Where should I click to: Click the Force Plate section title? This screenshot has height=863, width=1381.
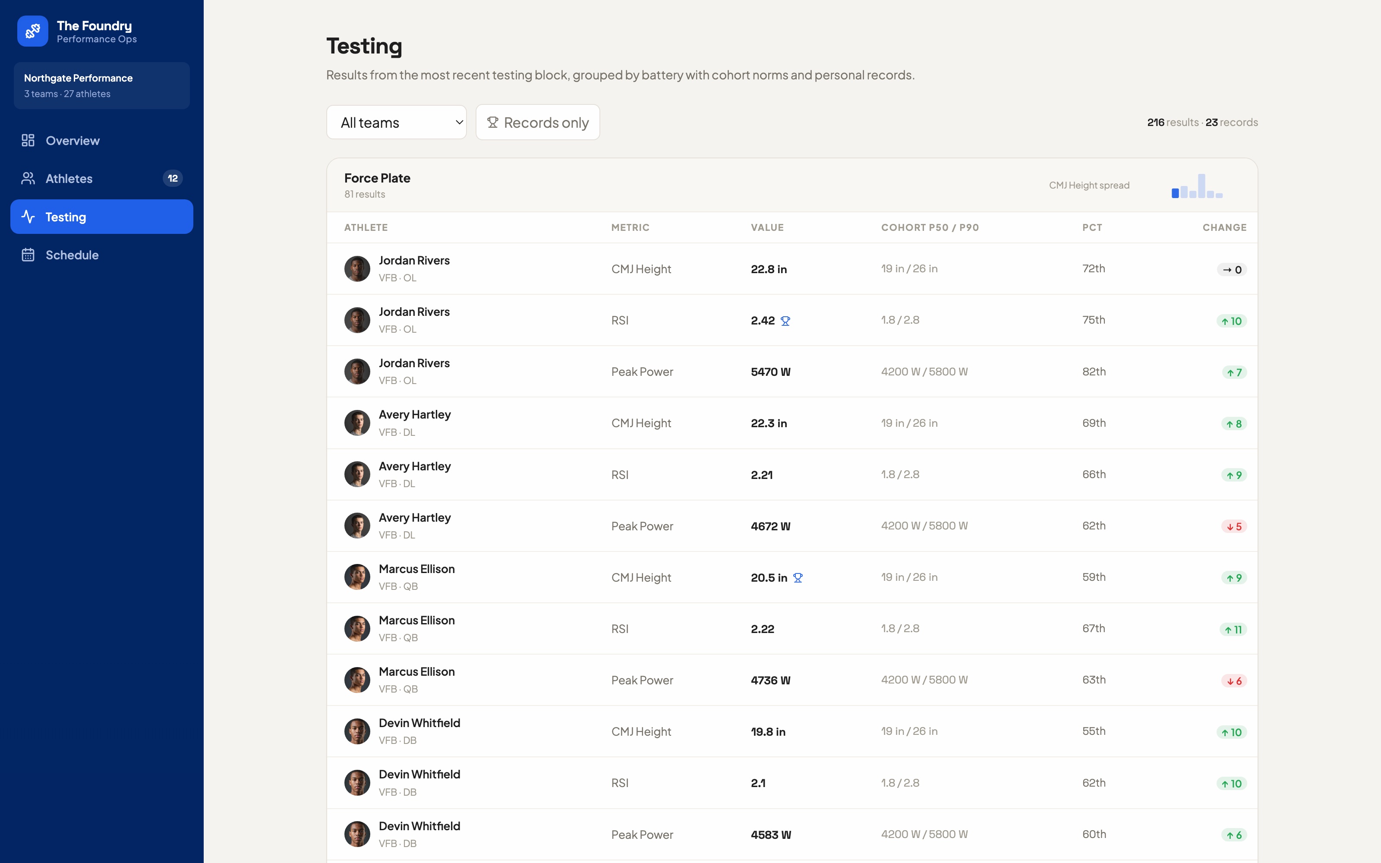[x=377, y=178]
